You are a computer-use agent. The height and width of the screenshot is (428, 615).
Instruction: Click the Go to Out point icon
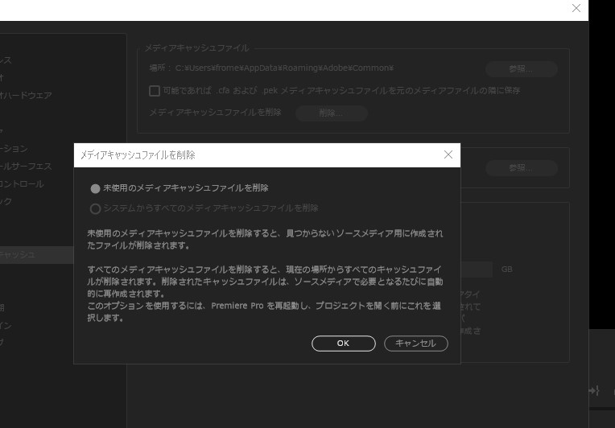594,390
